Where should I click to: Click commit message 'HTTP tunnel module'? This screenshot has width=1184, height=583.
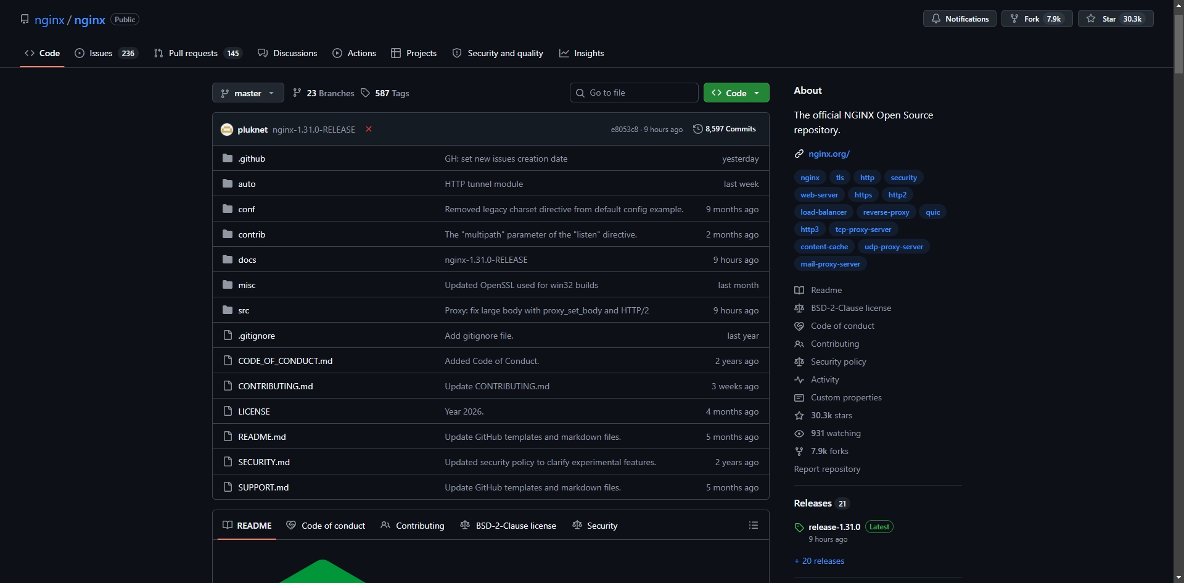tap(483, 184)
